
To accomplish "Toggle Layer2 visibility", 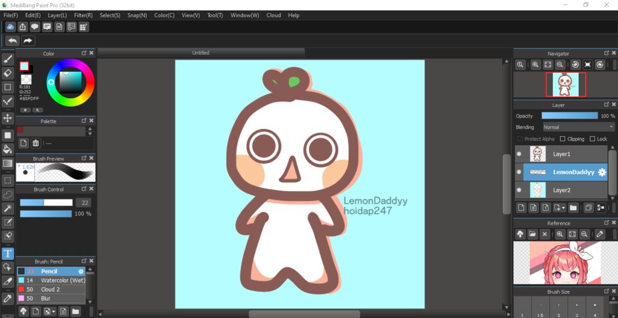I will pyautogui.click(x=519, y=190).
